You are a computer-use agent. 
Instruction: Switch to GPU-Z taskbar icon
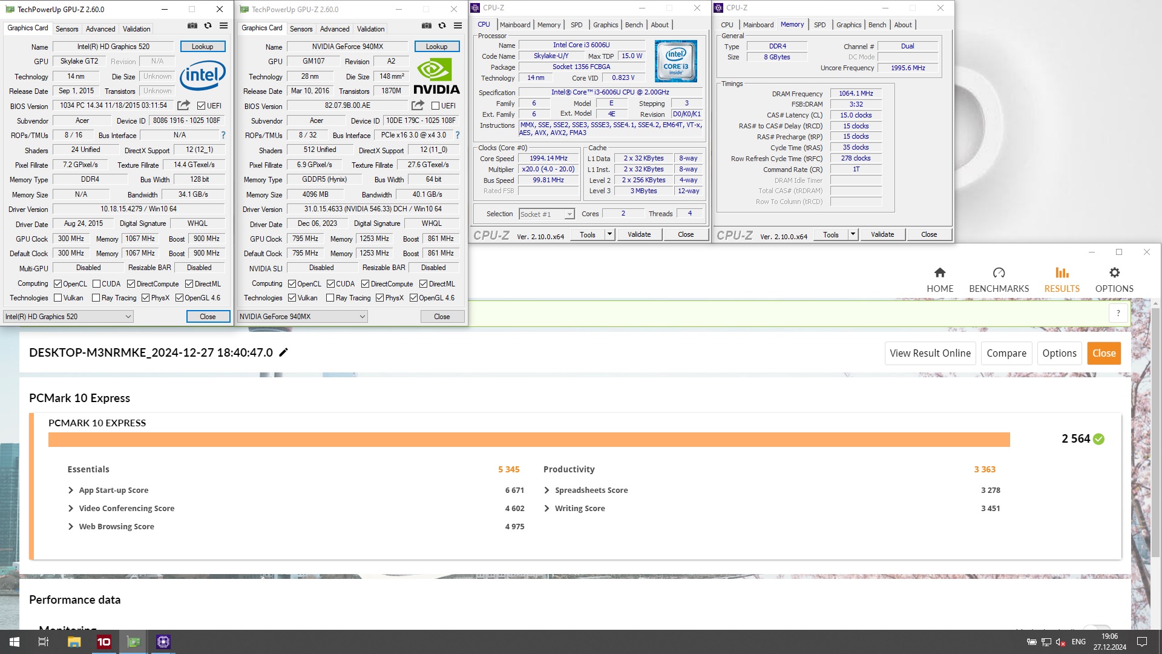[x=134, y=642]
